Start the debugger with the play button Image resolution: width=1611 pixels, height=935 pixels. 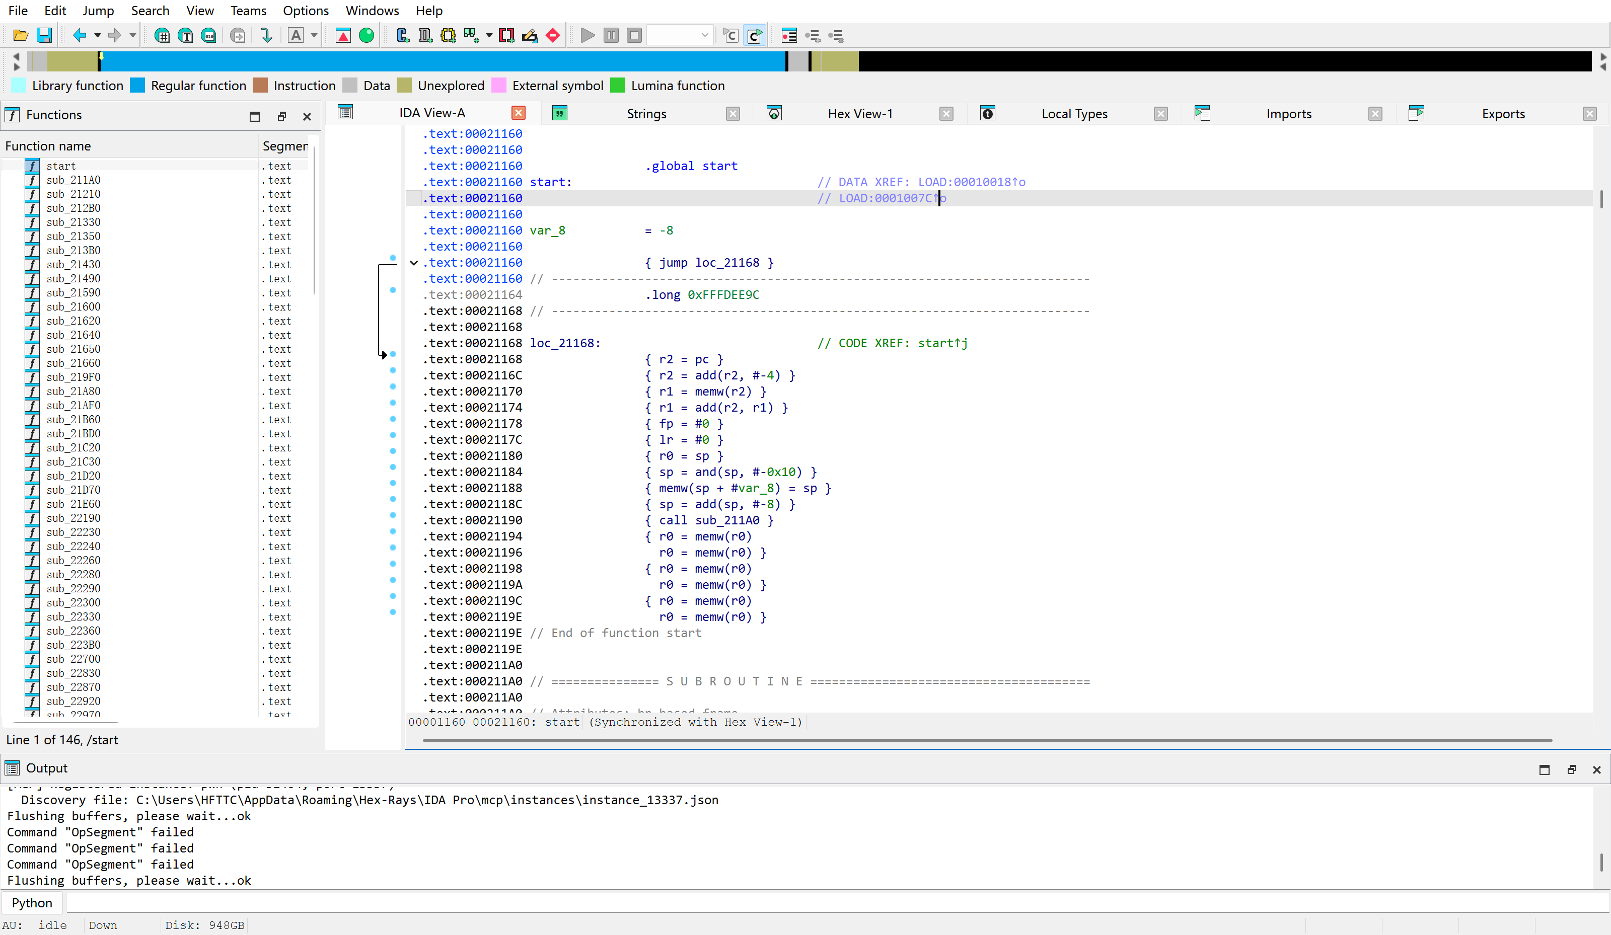588,35
